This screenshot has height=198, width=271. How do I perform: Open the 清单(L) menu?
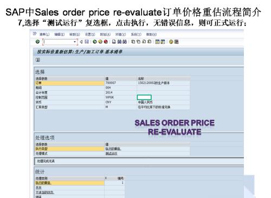click(44, 34)
